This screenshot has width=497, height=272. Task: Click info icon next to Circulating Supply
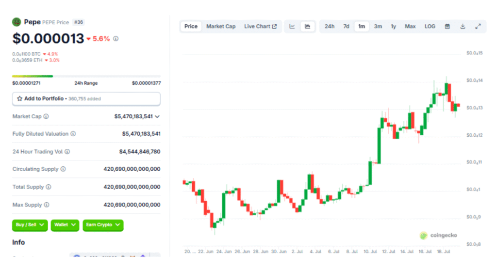point(64,169)
